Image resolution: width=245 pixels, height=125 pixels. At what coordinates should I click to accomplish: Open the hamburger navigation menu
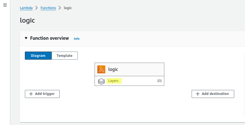click(5, 5)
